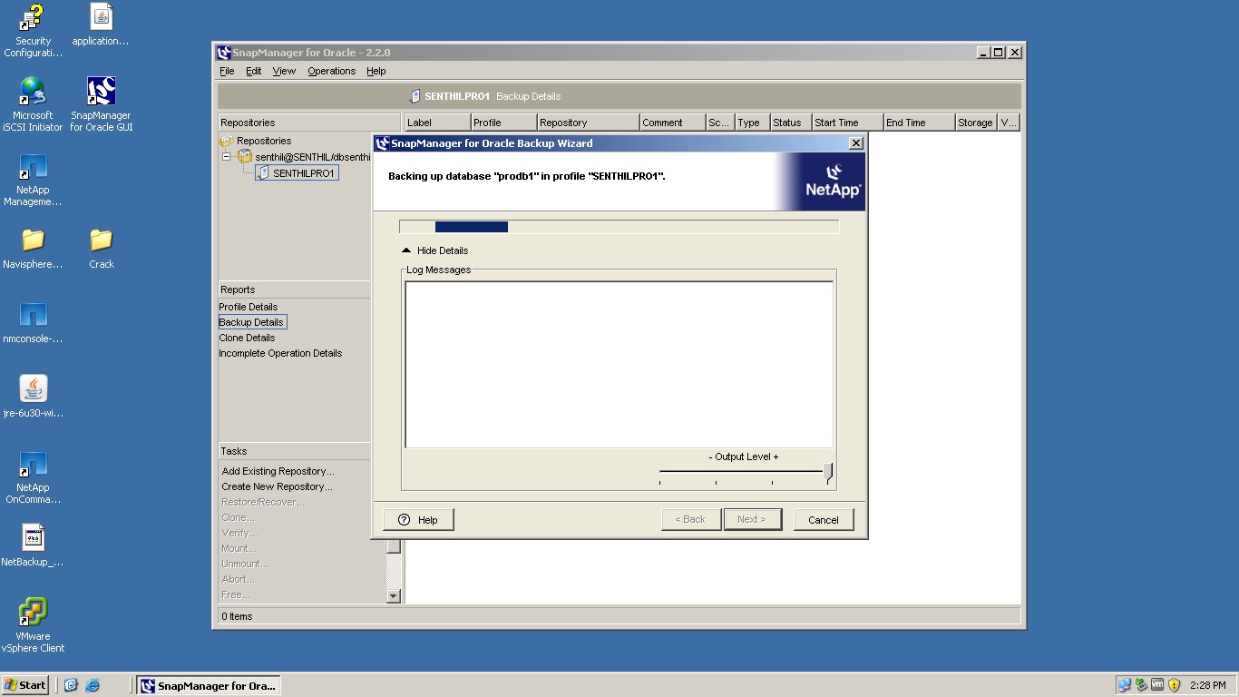Select Clone Details report
The height and width of the screenshot is (697, 1239).
tap(247, 338)
